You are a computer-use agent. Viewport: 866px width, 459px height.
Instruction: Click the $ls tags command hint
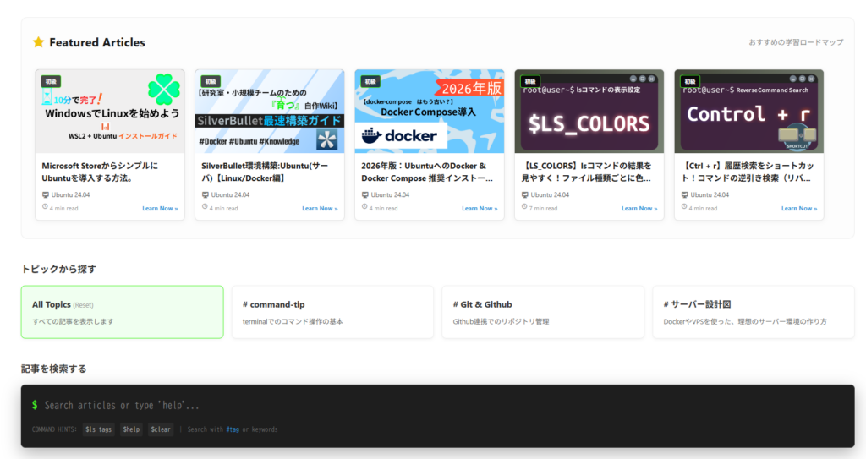click(x=98, y=429)
